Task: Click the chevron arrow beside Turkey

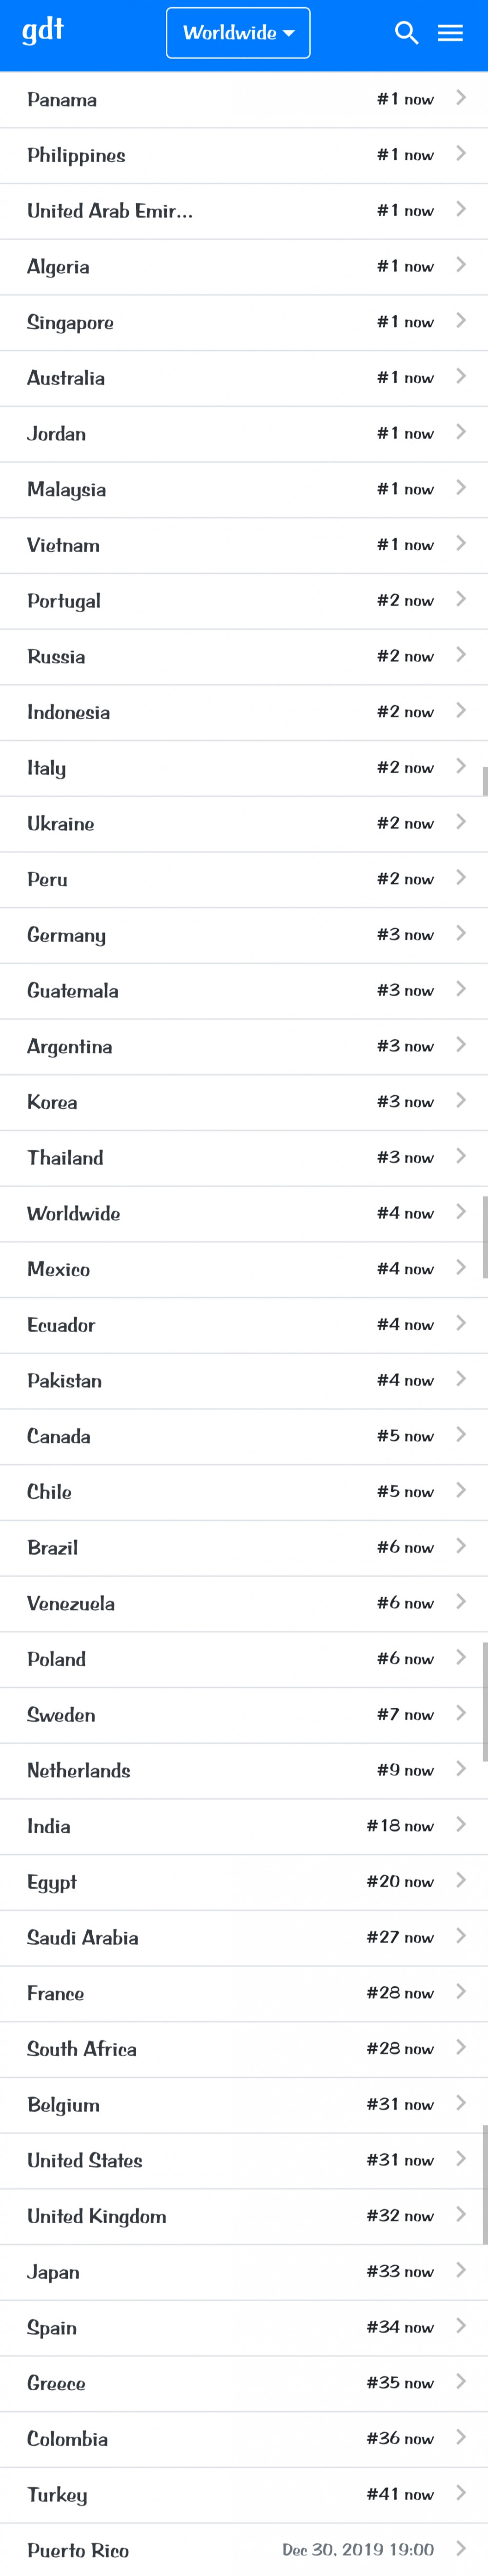Action: click(460, 2493)
